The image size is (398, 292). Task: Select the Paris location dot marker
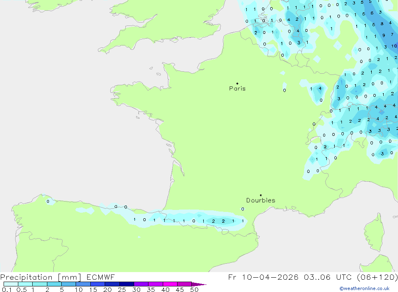point(237,83)
